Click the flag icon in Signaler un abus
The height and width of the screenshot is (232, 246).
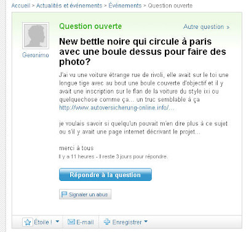[x=64, y=194]
